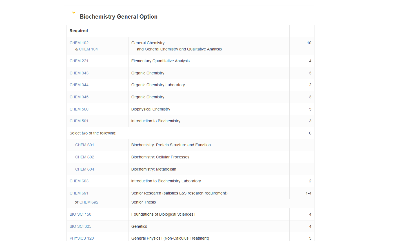Open the CHEM 345 course link
410x241 pixels.
[x=79, y=97]
